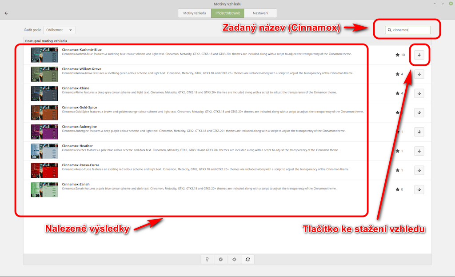Click the star rating for Cinnamox-Willow-Grove
The image size is (455, 277).
[399, 74]
